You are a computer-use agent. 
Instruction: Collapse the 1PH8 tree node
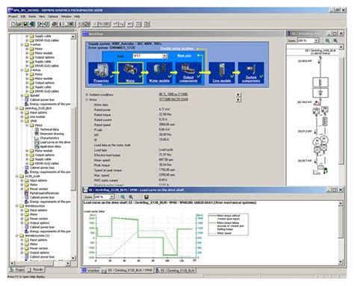(22, 121)
